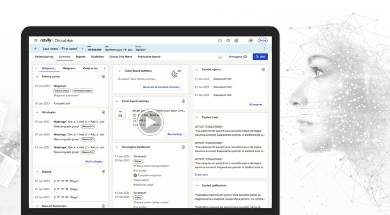390x215 pixels.
Task: Click the plus icon in Tracked reports
Action: tap(263, 70)
